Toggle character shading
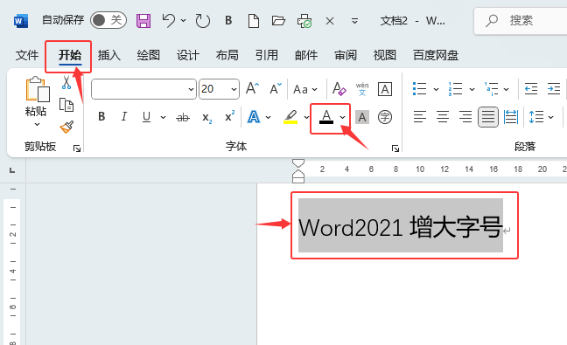This screenshot has height=345, width=567. pos(362,117)
